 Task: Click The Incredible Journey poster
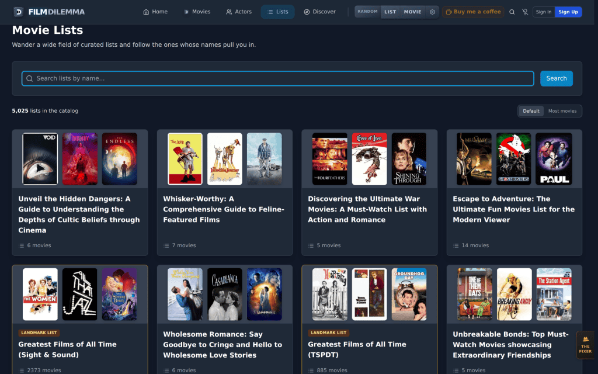click(x=225, y=159)
